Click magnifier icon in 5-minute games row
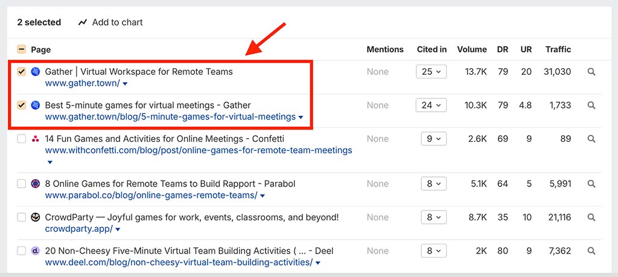 coord(591,106)
